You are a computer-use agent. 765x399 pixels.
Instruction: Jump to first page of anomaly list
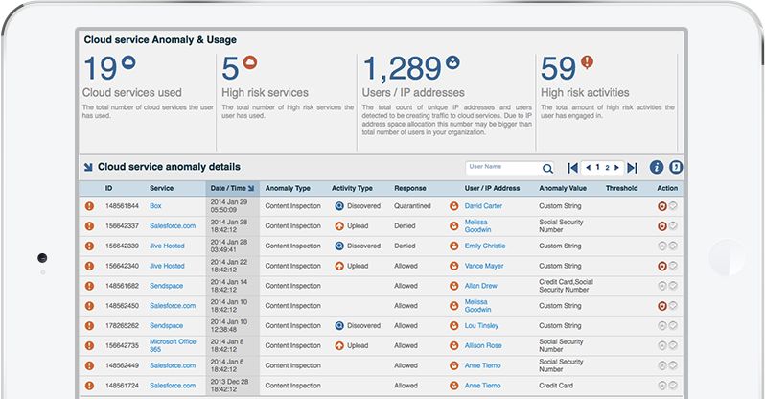coord(572,168)
